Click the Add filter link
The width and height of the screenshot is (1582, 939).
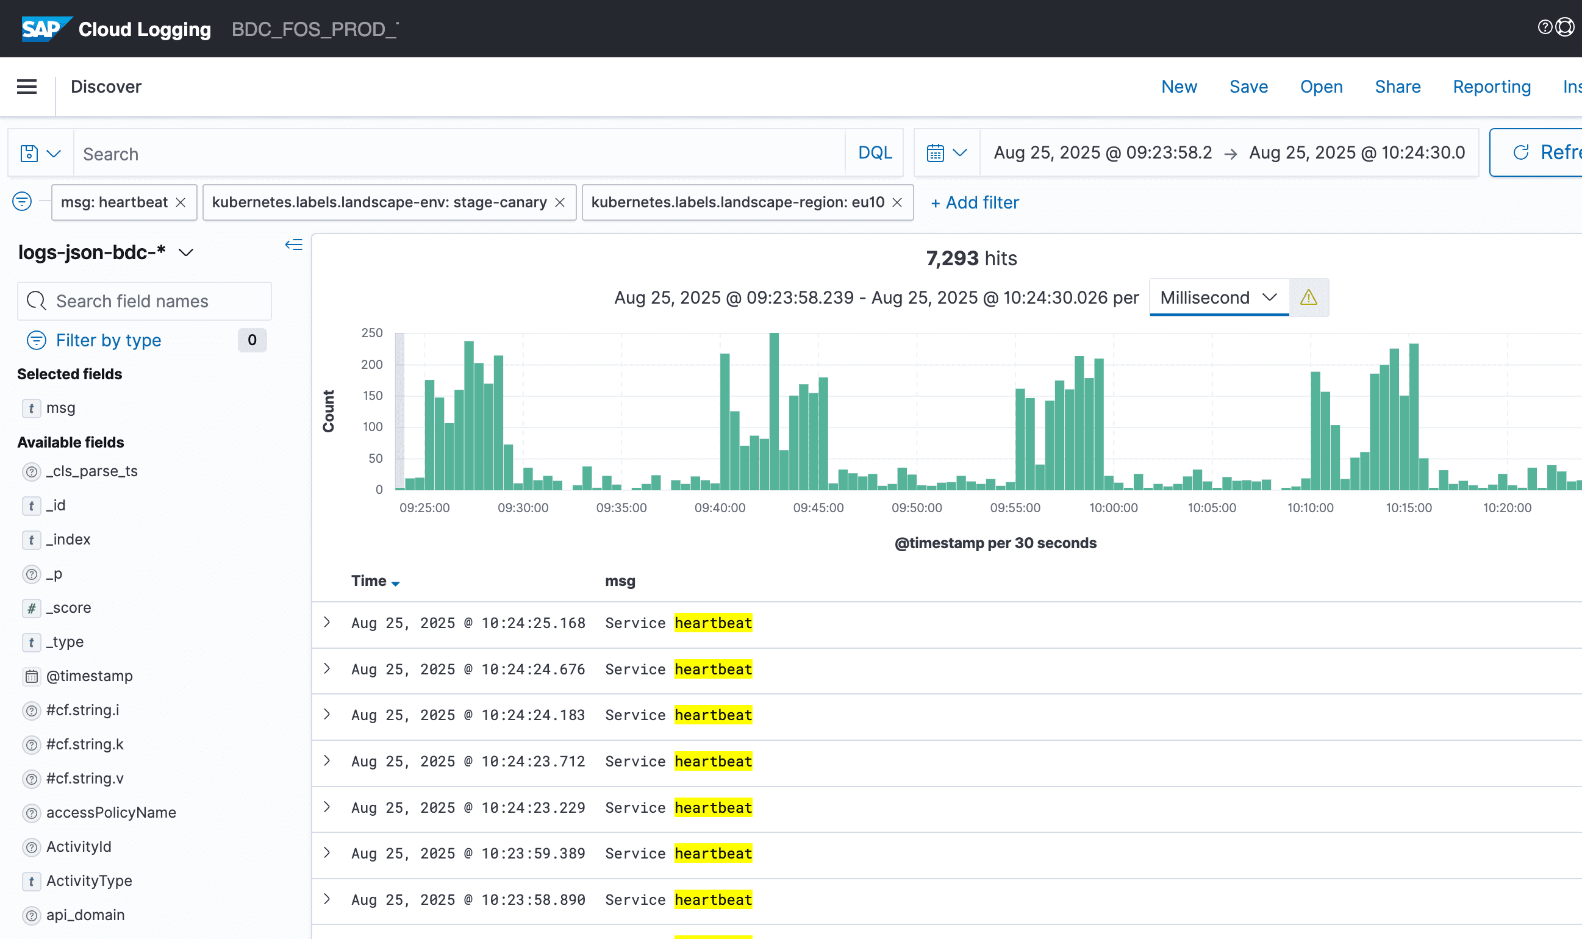click(x=975, y=202)
